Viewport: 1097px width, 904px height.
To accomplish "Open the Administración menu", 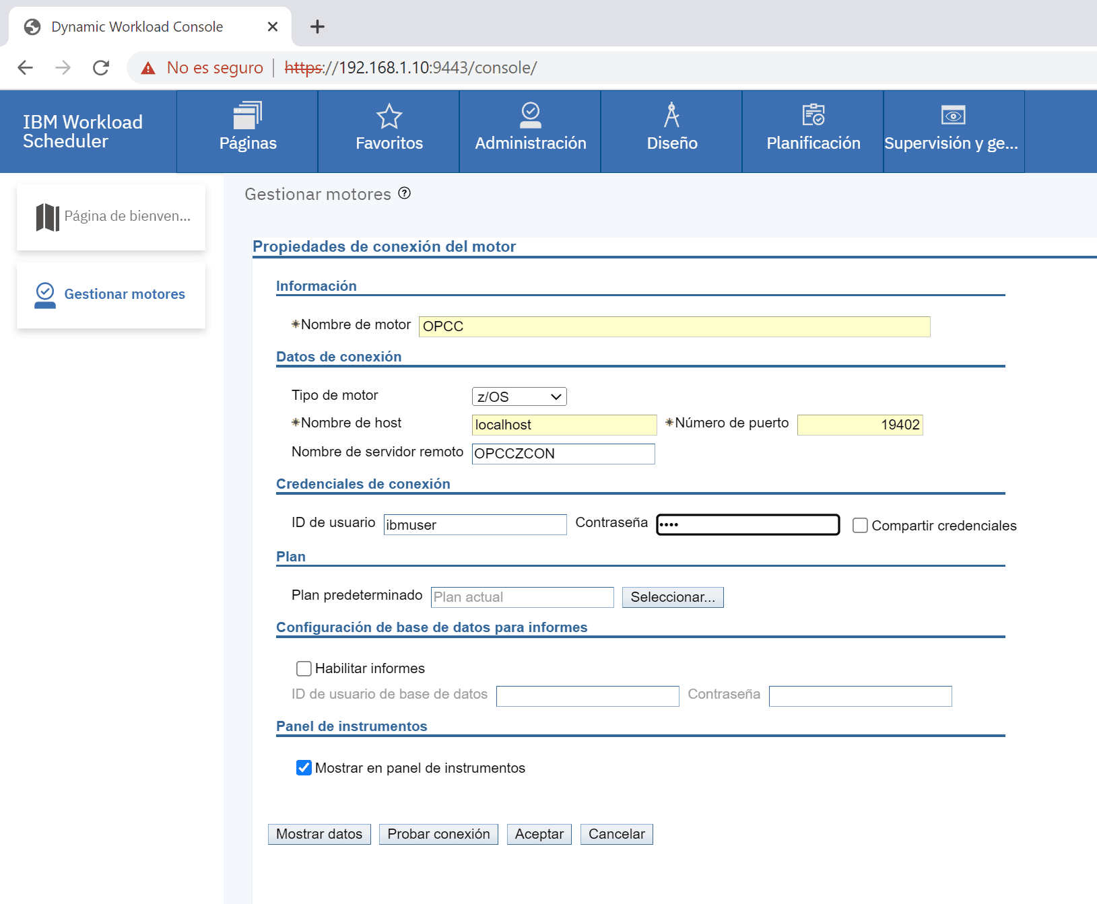I will [530, 131].
